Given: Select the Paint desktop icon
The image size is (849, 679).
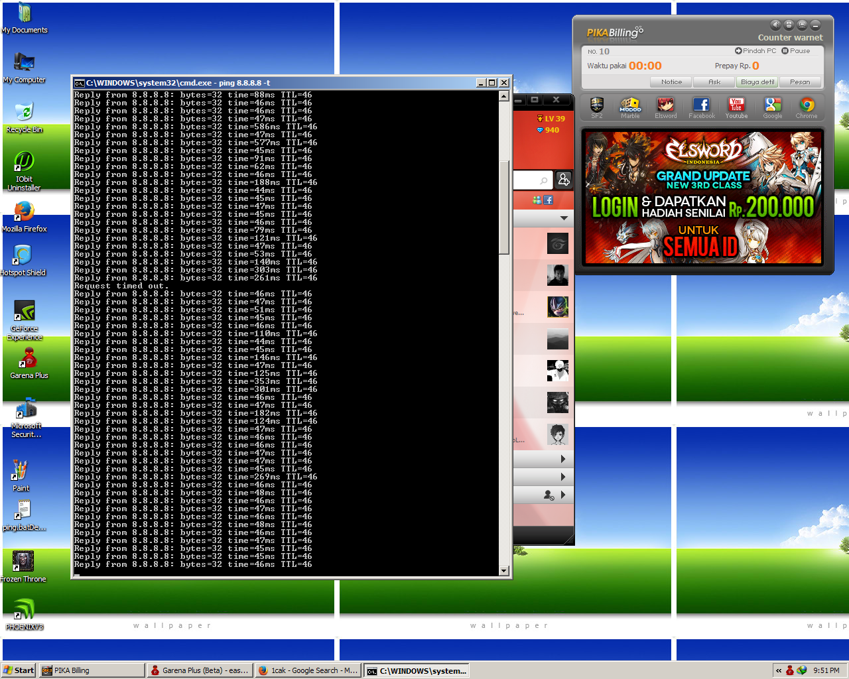Looking at the screenshot, I should [21, 476].
